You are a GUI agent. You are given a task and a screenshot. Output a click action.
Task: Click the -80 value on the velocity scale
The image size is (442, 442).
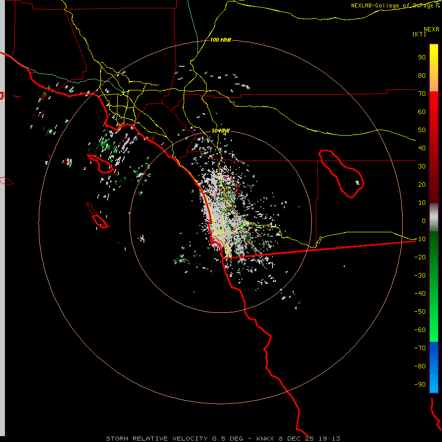coord(420,366)
